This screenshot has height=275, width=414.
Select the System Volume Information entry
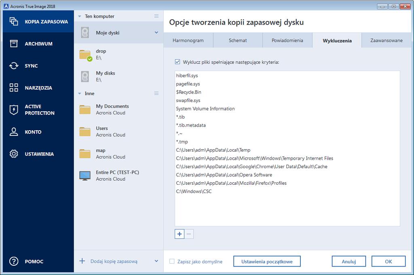(287, 108)
